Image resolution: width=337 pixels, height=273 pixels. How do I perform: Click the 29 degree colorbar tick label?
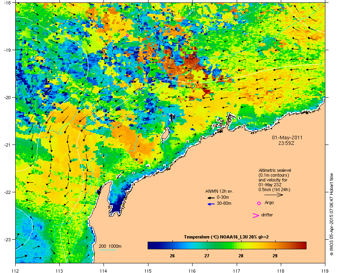(x=275, y=256)
